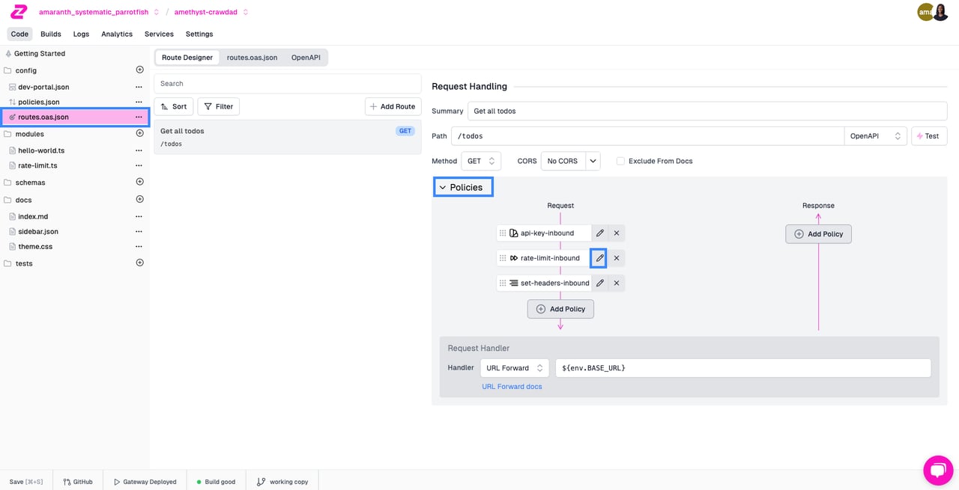The width and height of the screenshot is (959, 490).
Task: Click the Path /todos input field
Action: tap(647, 135)
